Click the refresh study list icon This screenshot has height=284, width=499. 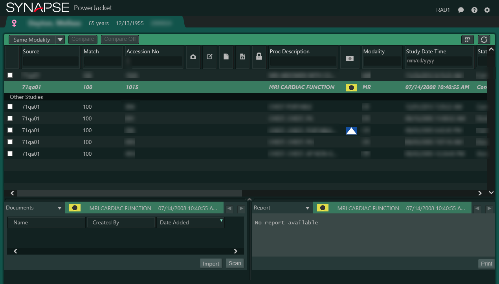click(484, 40)
